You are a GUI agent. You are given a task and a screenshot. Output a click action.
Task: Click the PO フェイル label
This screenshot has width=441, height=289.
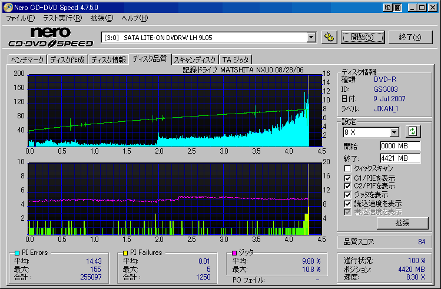(248, 280)
